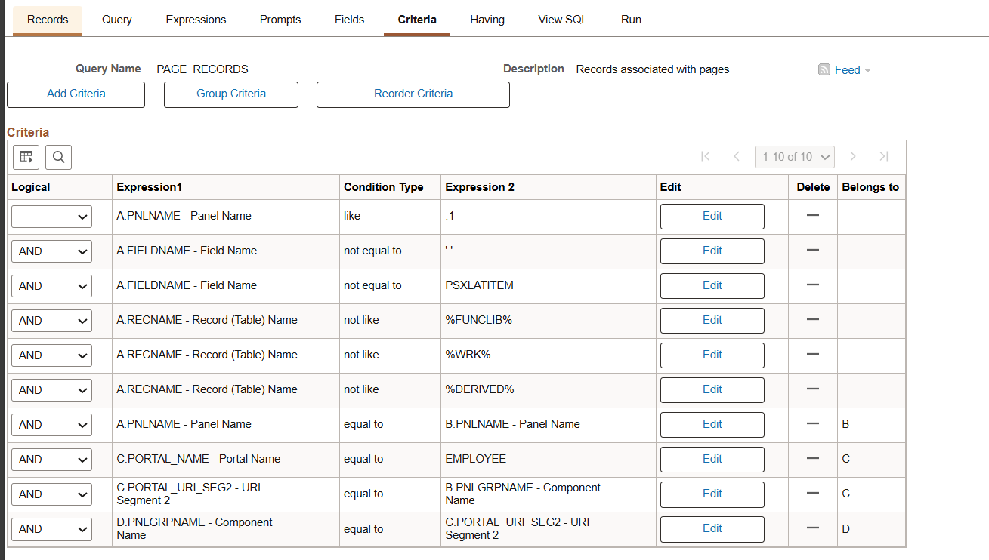Delete the %DERIVED% criteria row
Viewport: 989px width, 560px height.
pos(813,389)
